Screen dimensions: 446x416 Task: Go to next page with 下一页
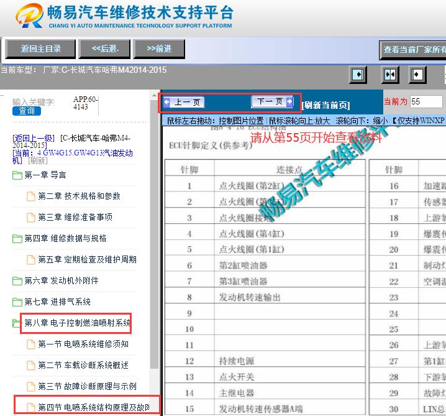[272, 101]
